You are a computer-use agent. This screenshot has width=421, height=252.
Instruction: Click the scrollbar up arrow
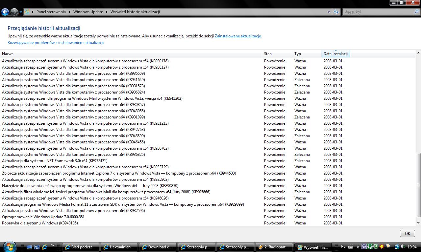coord(418,53)
